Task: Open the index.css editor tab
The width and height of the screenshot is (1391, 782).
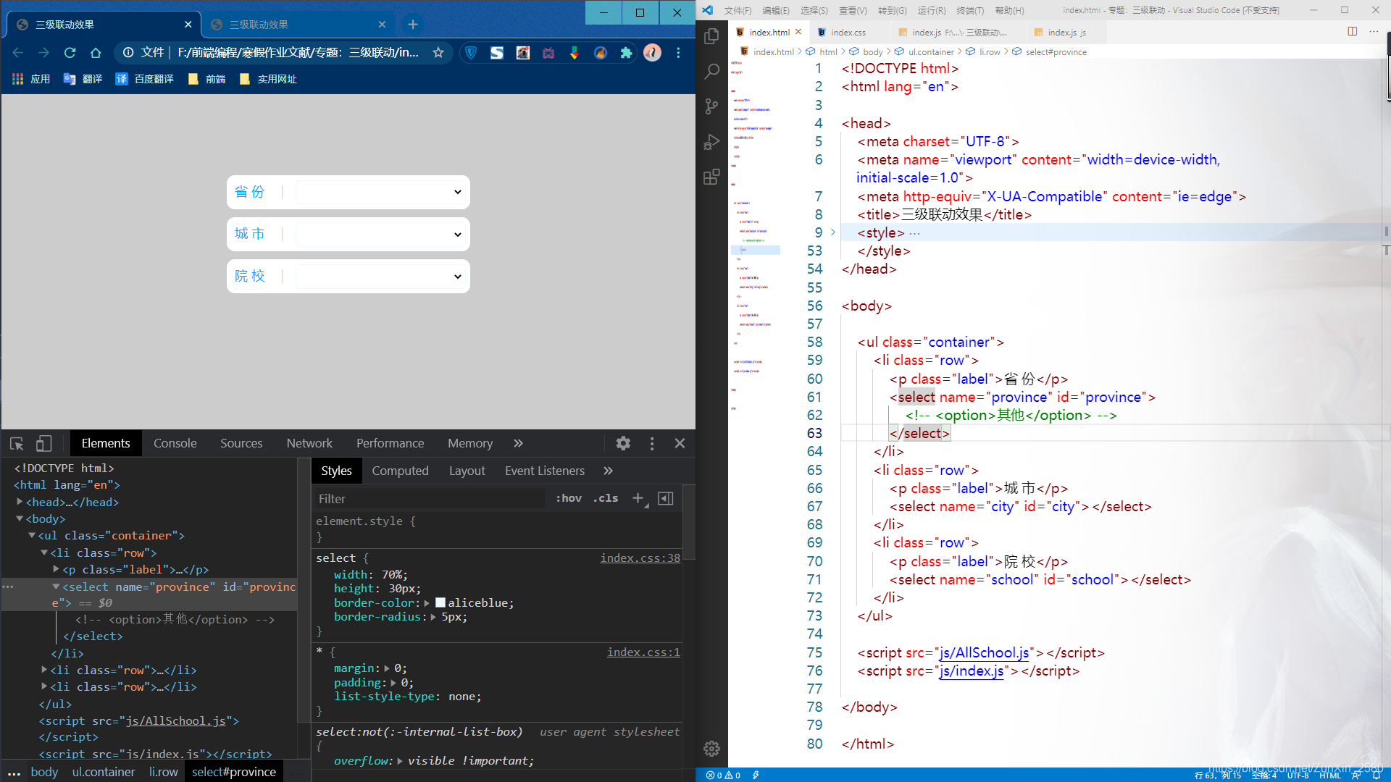Action: point(848,33)
